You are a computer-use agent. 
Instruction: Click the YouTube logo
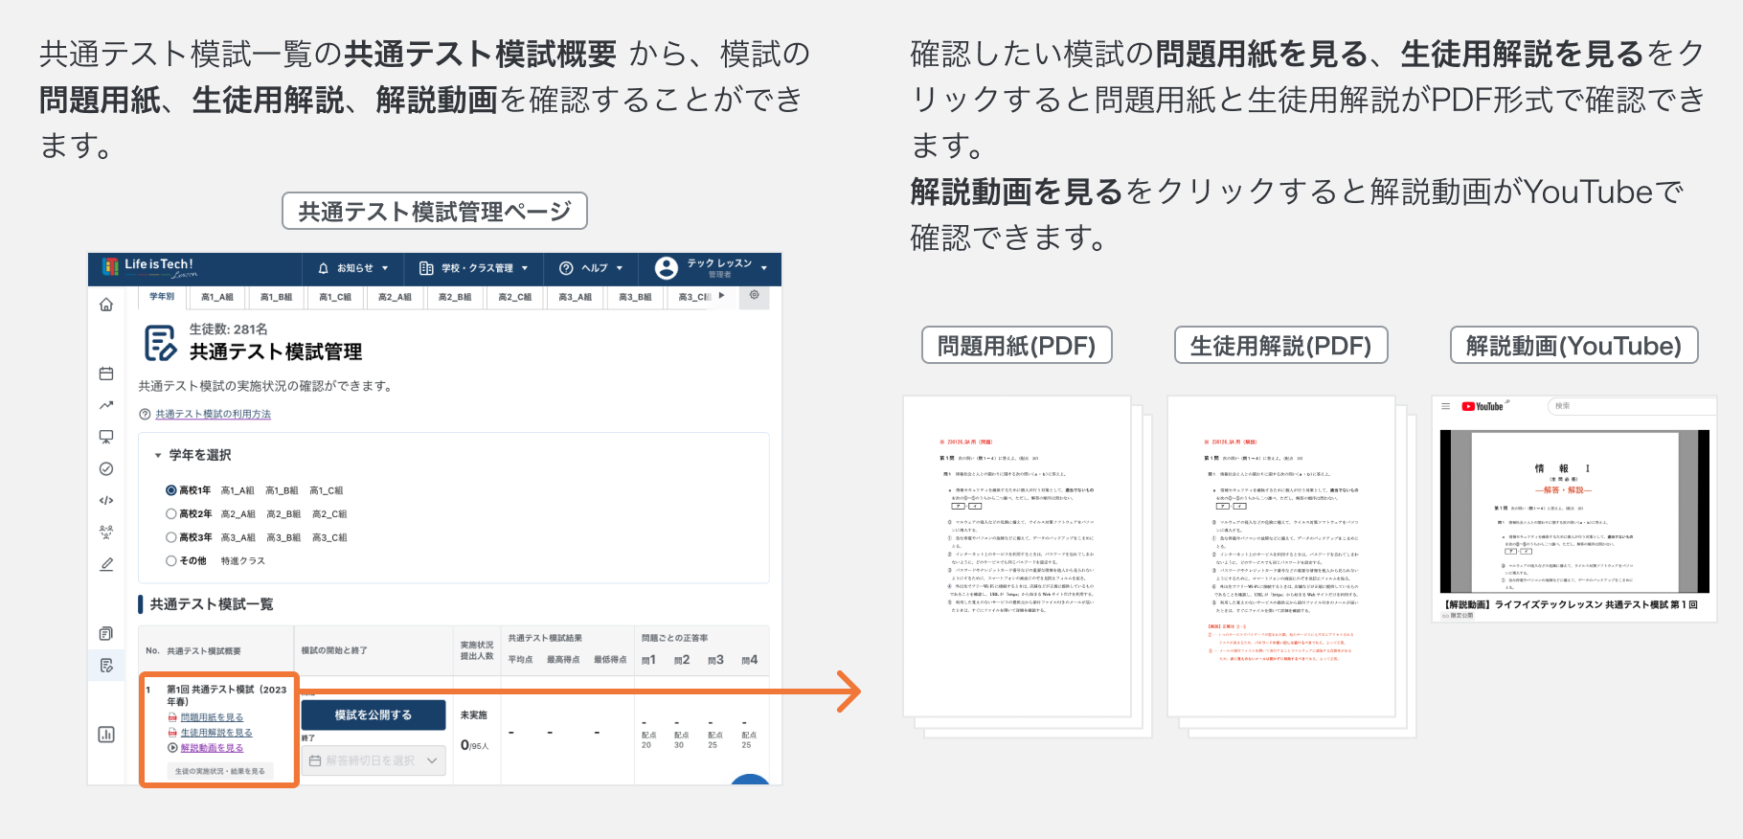(1483, 406)
